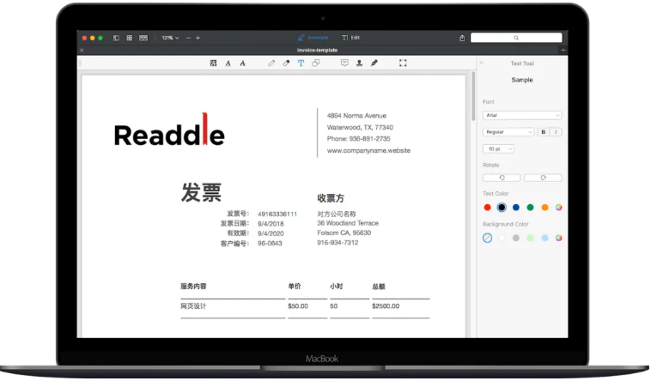Screen dimensions: 657x387
Task: Open the Regular font style dropdown
Action: click(x=508, y=132)
